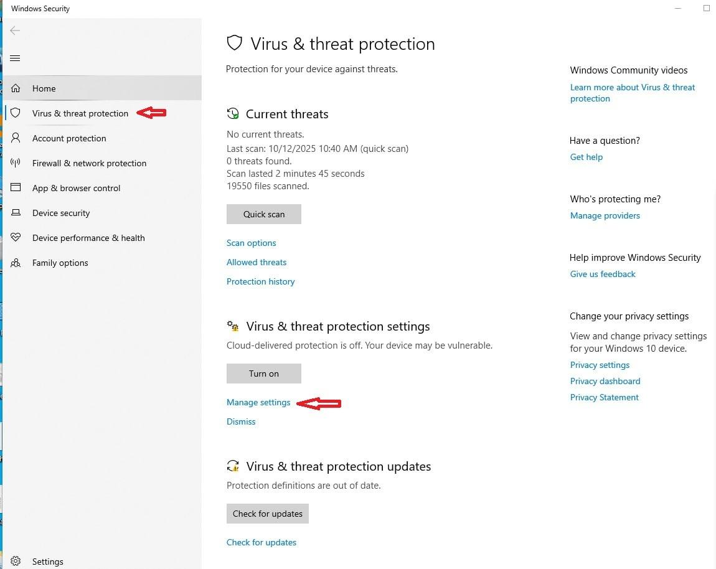Click the Family options people icon

tap(16, 263)
